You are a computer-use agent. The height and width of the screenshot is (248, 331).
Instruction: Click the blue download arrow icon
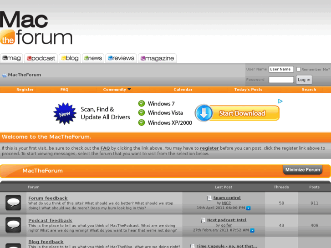coord(204,113)
